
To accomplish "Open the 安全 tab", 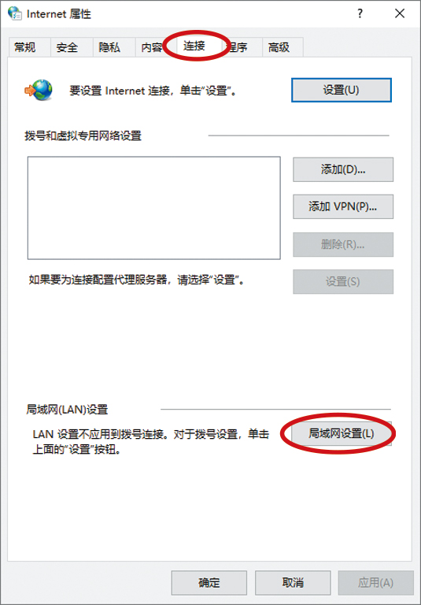I will 67,47.
